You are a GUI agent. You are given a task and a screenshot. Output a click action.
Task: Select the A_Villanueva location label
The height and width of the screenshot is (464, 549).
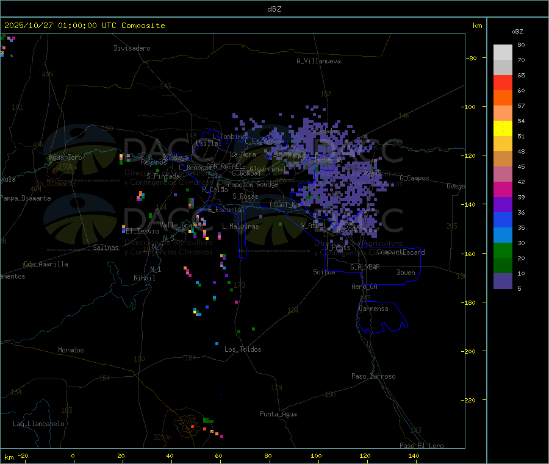[318, 61]
